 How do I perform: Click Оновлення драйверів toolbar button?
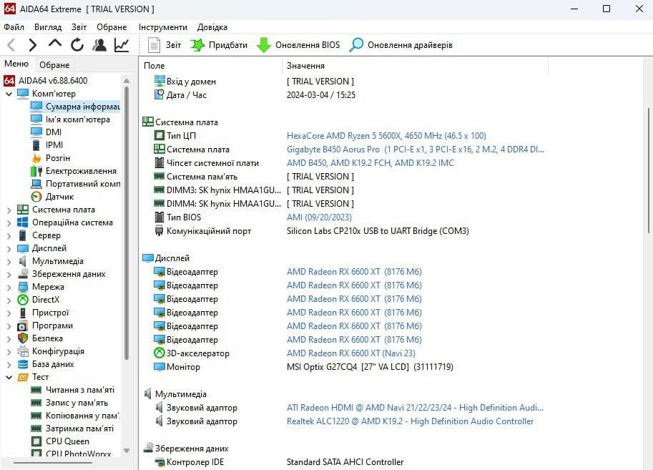tap(401, 45)
